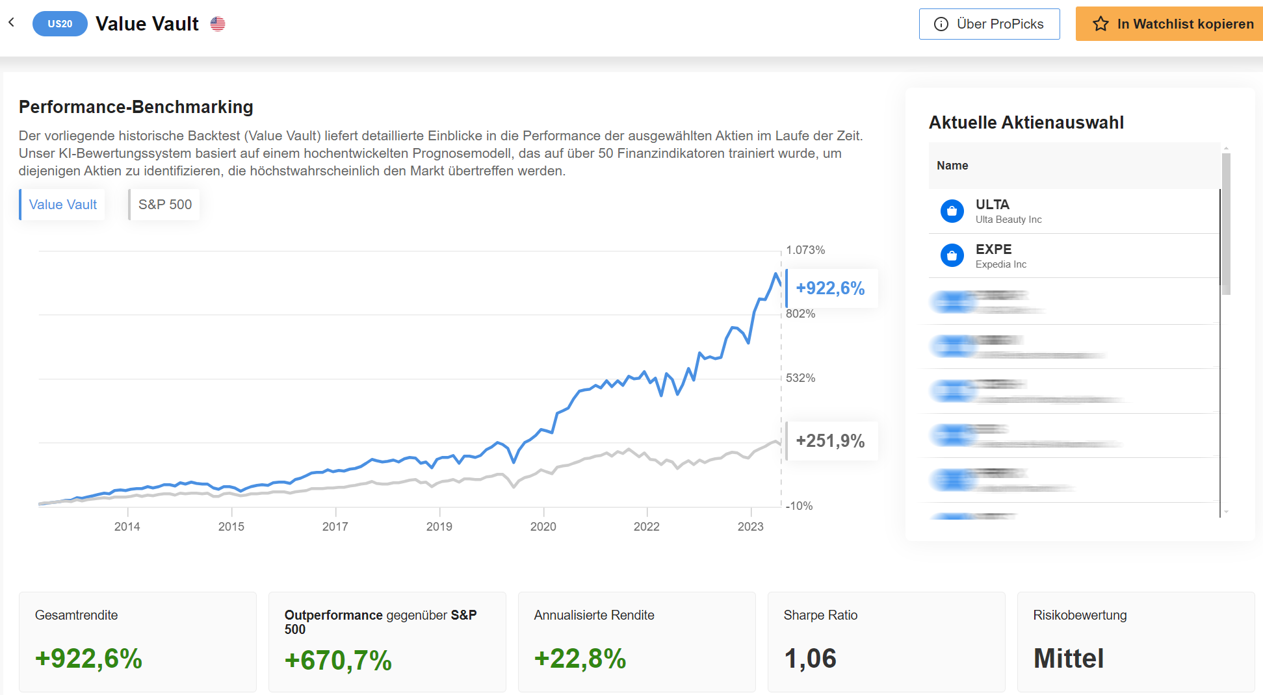Click scroll-down arrow of stock list
The width and height of the screenshot is (1263, 695).
pyautogui.click(x=1226, y=512)
